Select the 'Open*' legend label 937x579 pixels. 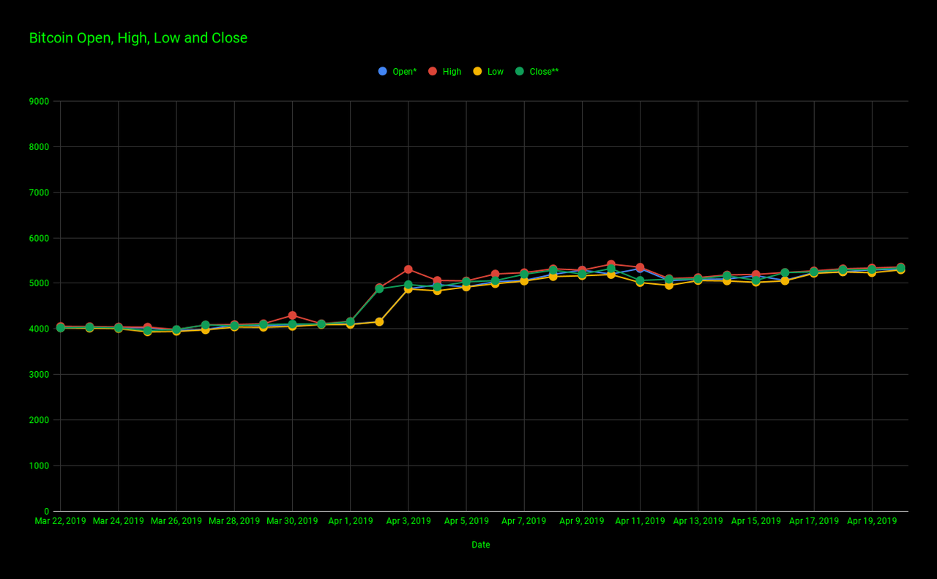(x=405, y=72)
